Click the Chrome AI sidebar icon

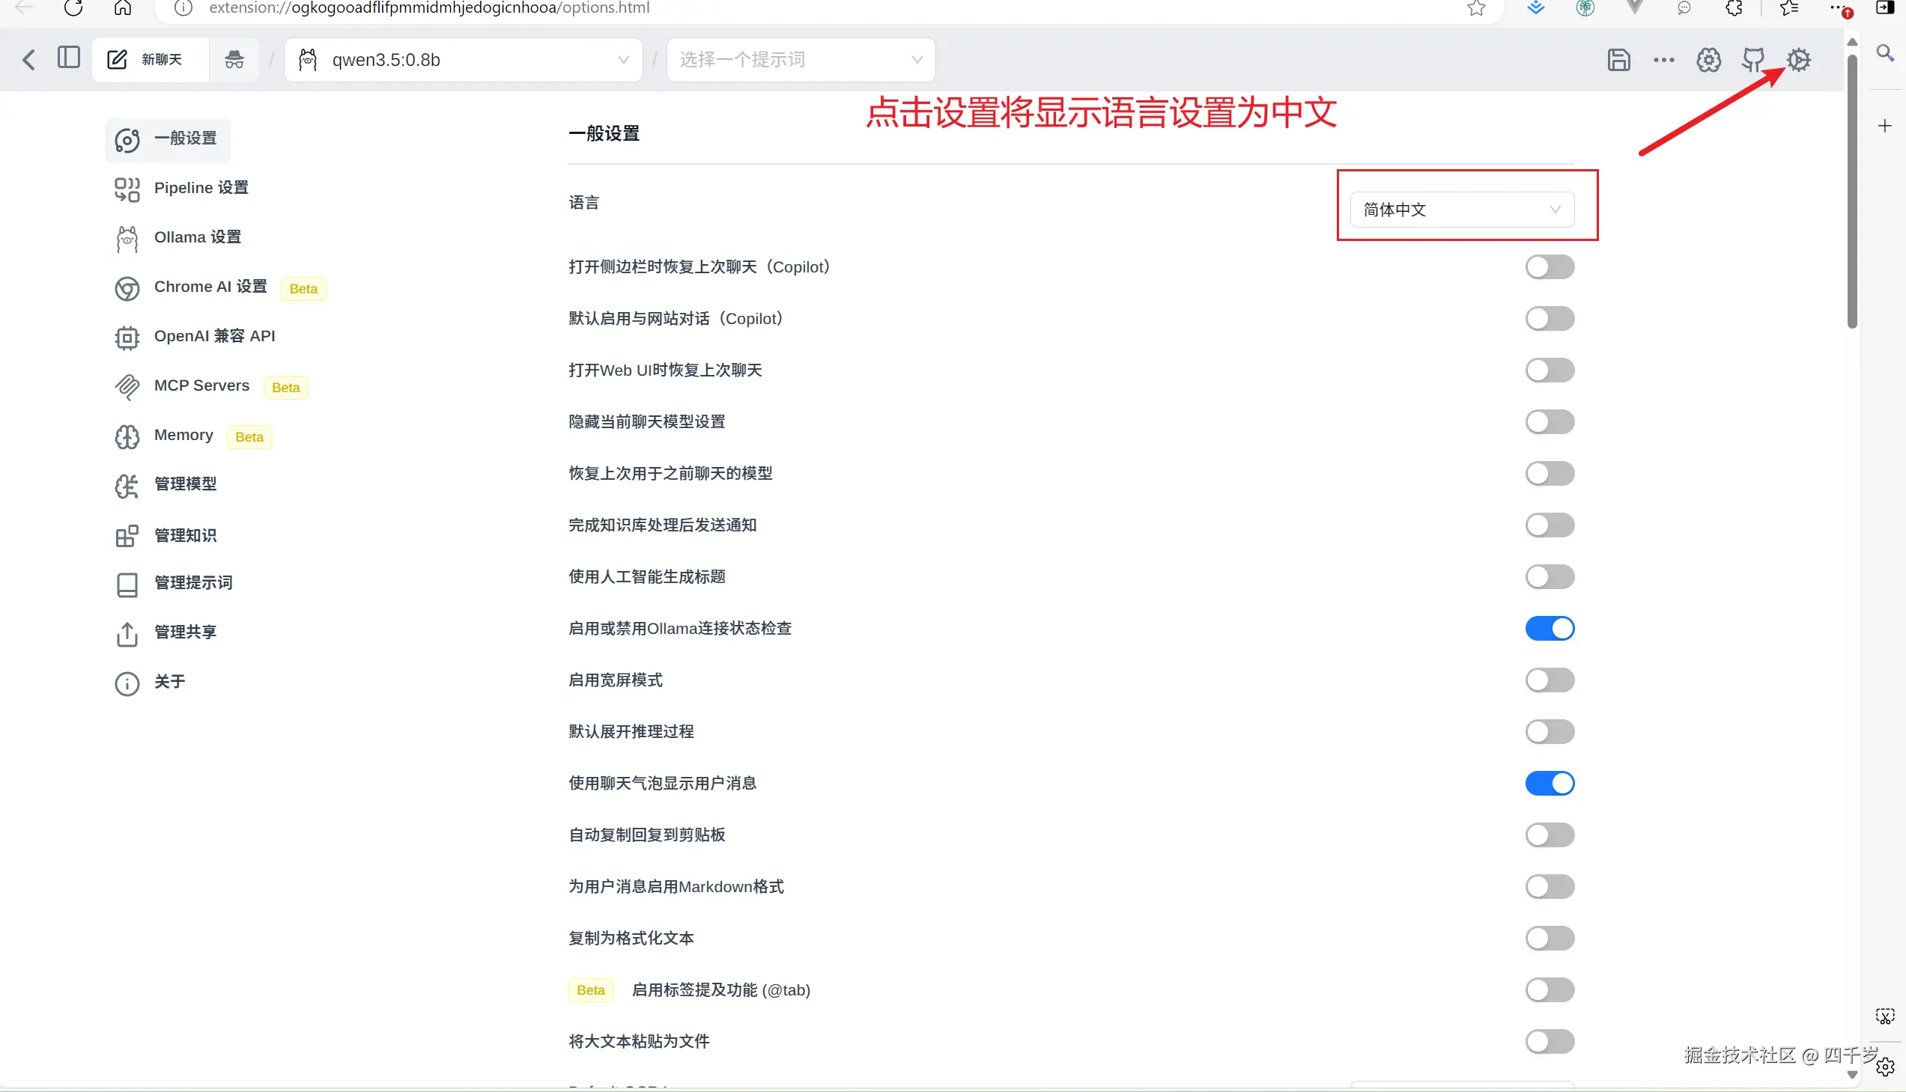pos(127,289)
